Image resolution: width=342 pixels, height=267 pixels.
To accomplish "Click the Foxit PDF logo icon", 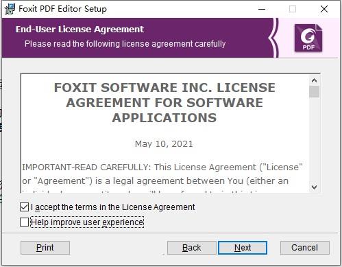I will click(x=308, y=38).
